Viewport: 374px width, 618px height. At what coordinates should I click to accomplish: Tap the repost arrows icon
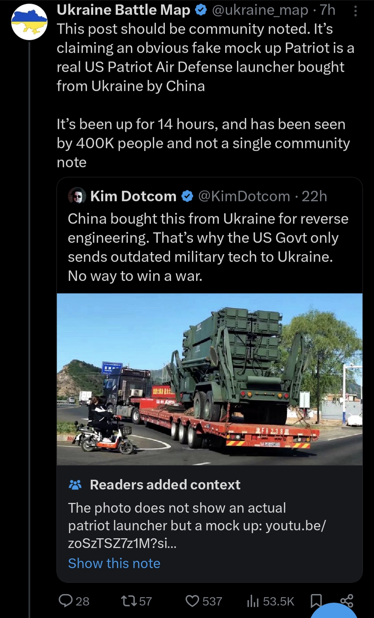[129, 601]
